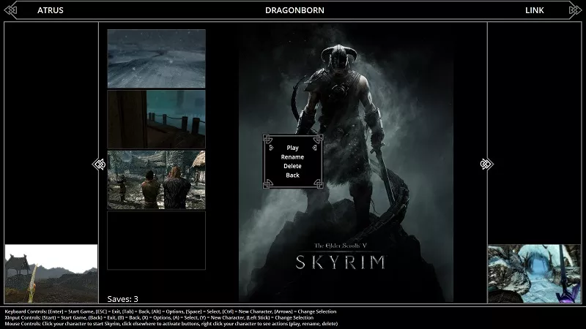Click the Mouse Controls help line
586x329 pixels.
tap(171, 323)
